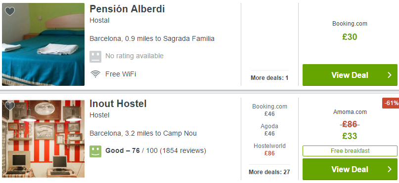Expand More deals: 27 for Inout Hostel
Screen dimensions: 399x183
(x=269, y=172)
